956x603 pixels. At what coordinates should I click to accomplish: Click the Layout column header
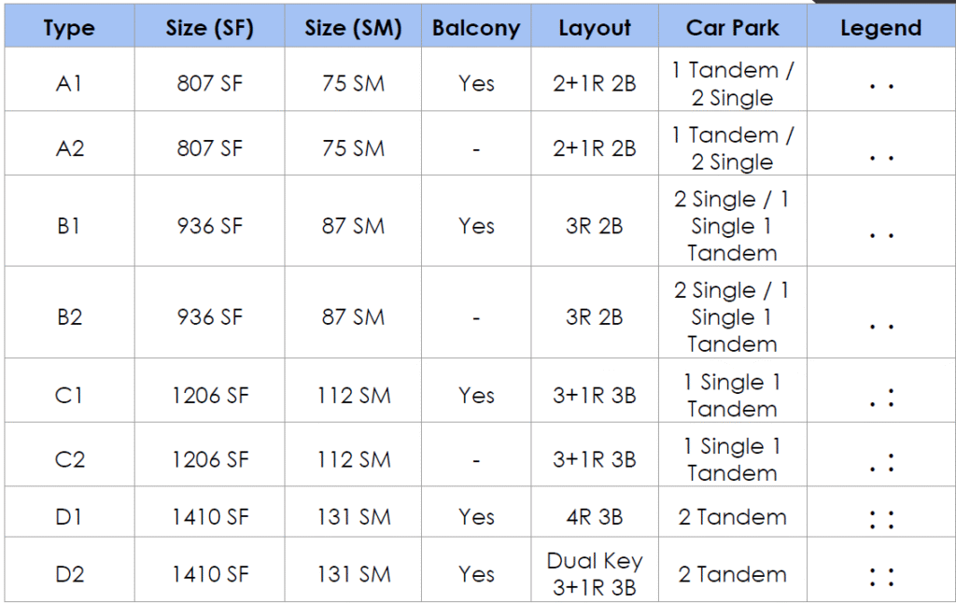(595, 28)
